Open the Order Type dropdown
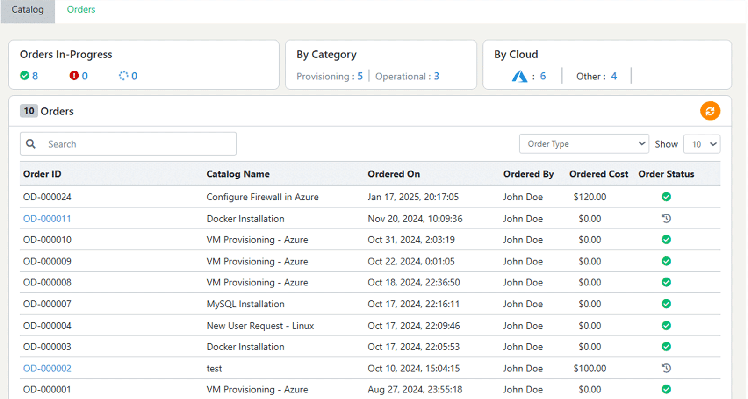748x399 pixels. (583, 144)
